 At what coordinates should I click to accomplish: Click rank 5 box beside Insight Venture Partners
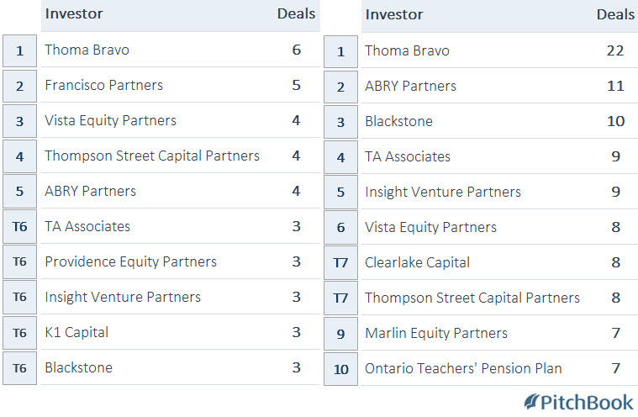tap(340, 192)
